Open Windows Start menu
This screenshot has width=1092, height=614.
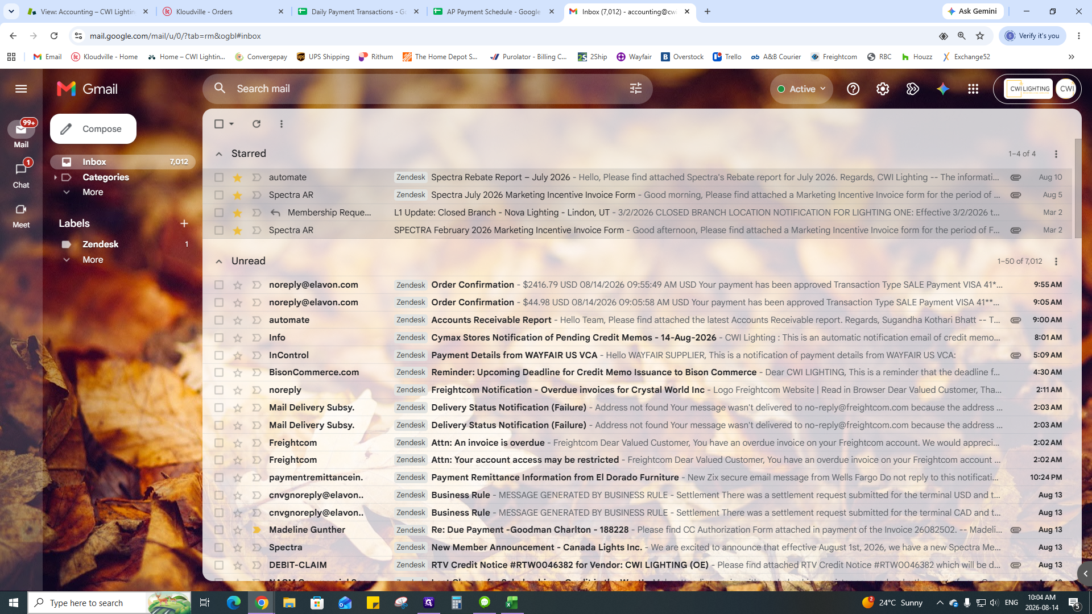point(14,603)
